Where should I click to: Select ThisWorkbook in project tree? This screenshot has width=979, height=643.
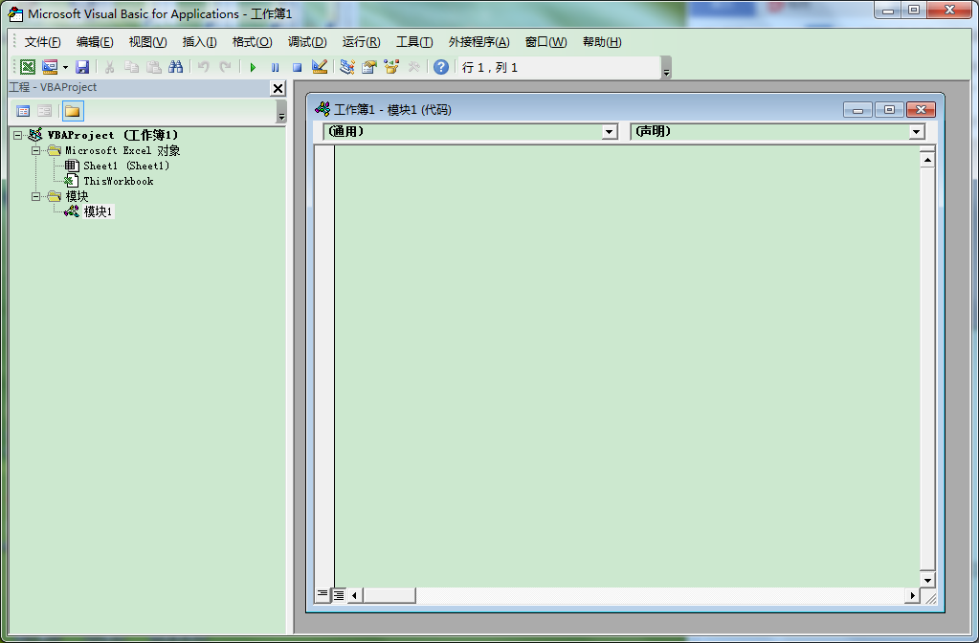(x=118, y=181)
